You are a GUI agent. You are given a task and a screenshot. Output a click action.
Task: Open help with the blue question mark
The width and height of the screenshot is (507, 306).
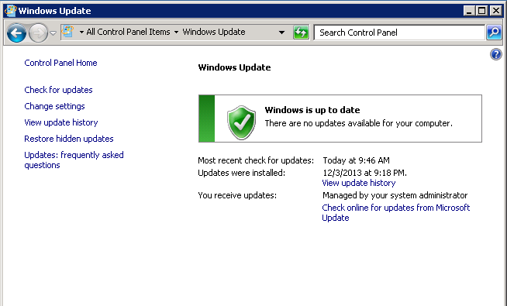click(496, 54)
